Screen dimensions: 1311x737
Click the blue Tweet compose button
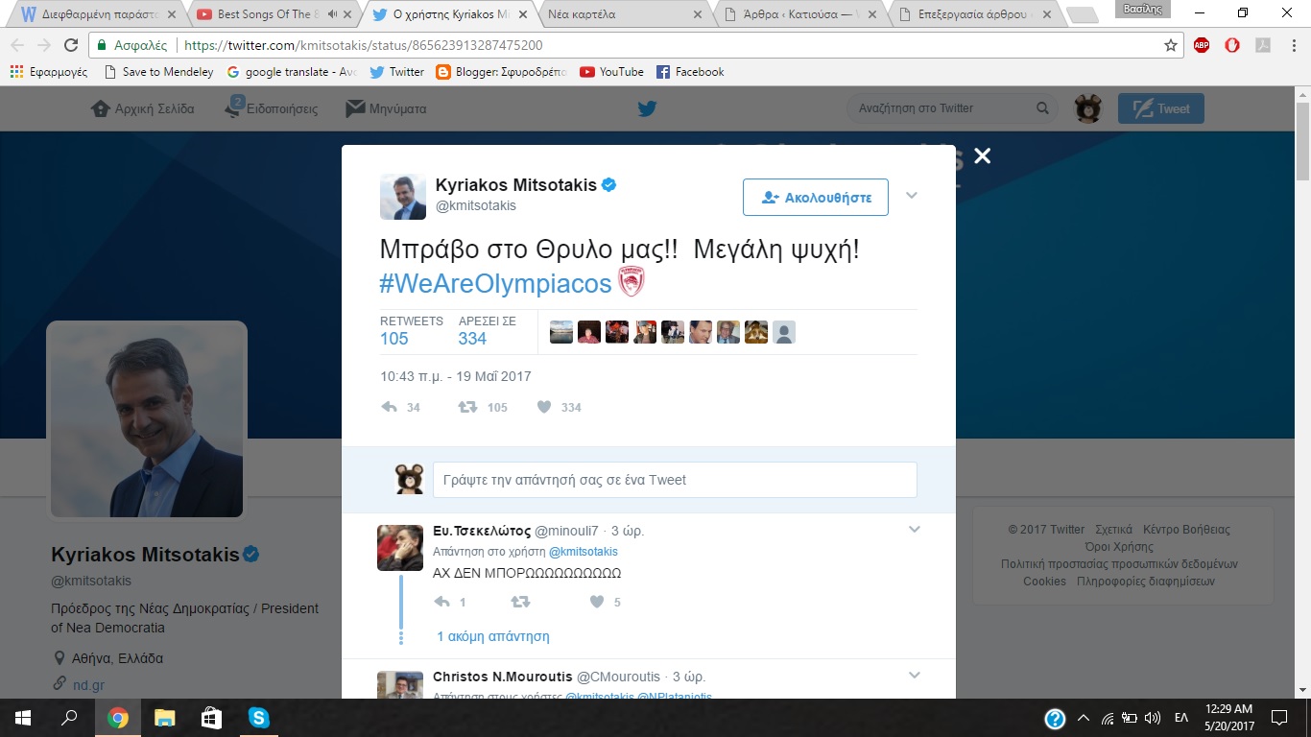(1161, 108)
